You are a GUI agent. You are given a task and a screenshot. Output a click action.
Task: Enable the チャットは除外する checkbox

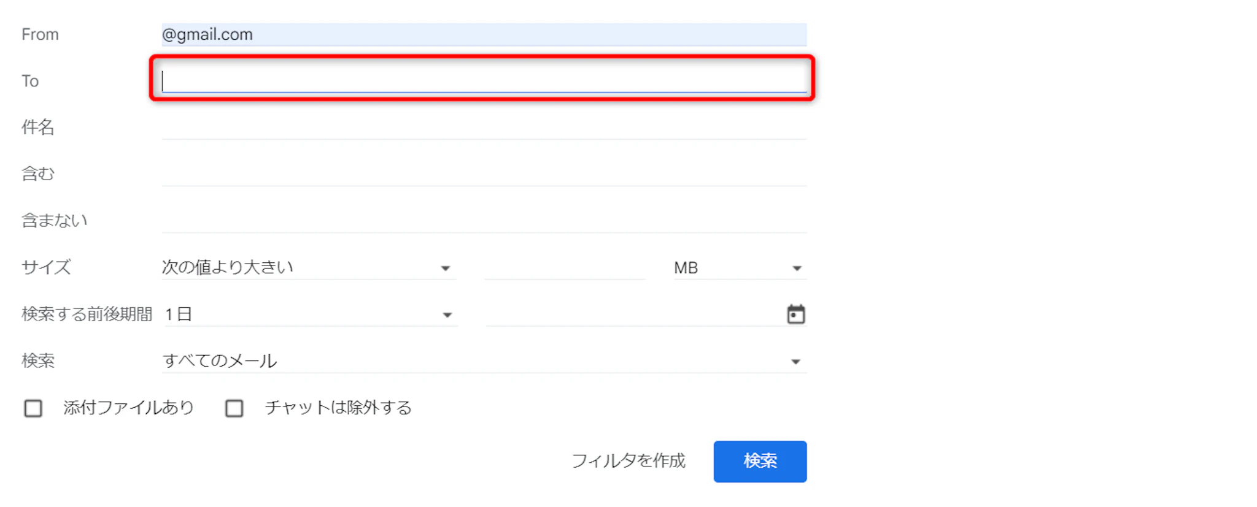[x=234, y=408]
